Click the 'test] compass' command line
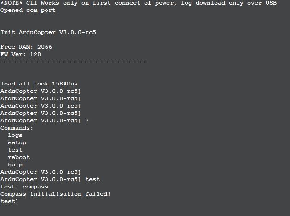This screenshot has height=216, width=290. 24,187
